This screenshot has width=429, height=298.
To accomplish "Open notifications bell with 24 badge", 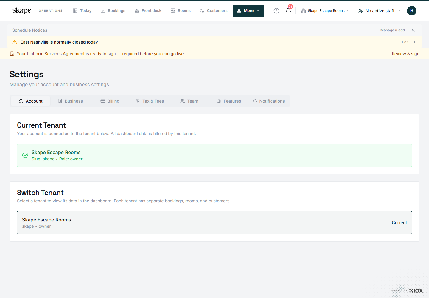I will (288, 10).
